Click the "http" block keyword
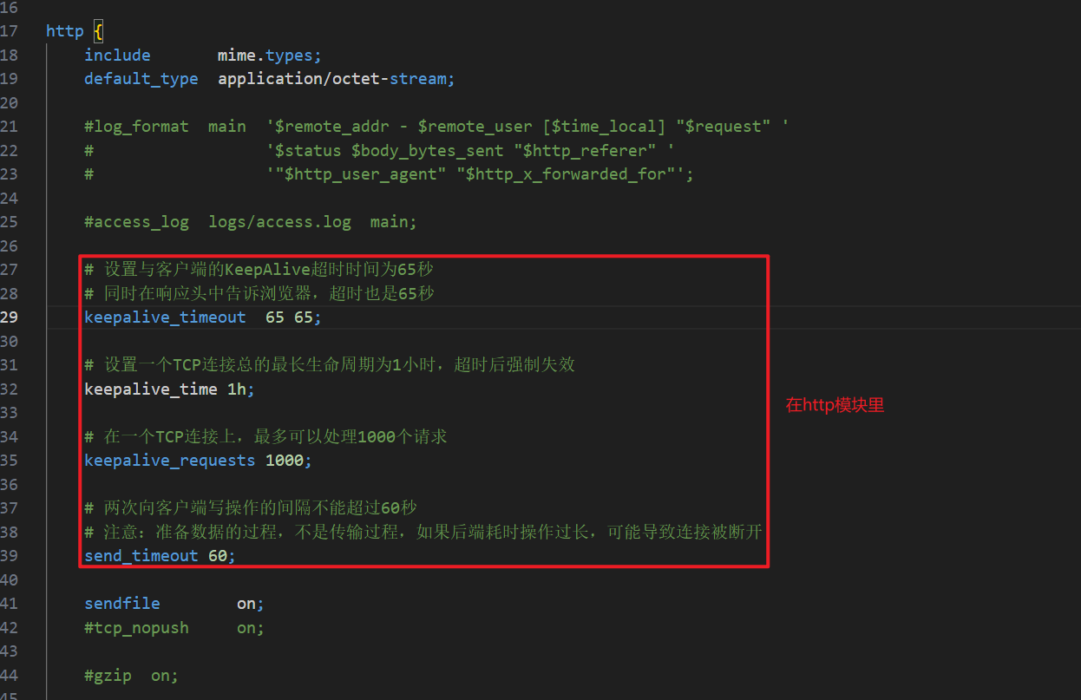This screenshot has width=1081, height=700. tap(65, 31)
